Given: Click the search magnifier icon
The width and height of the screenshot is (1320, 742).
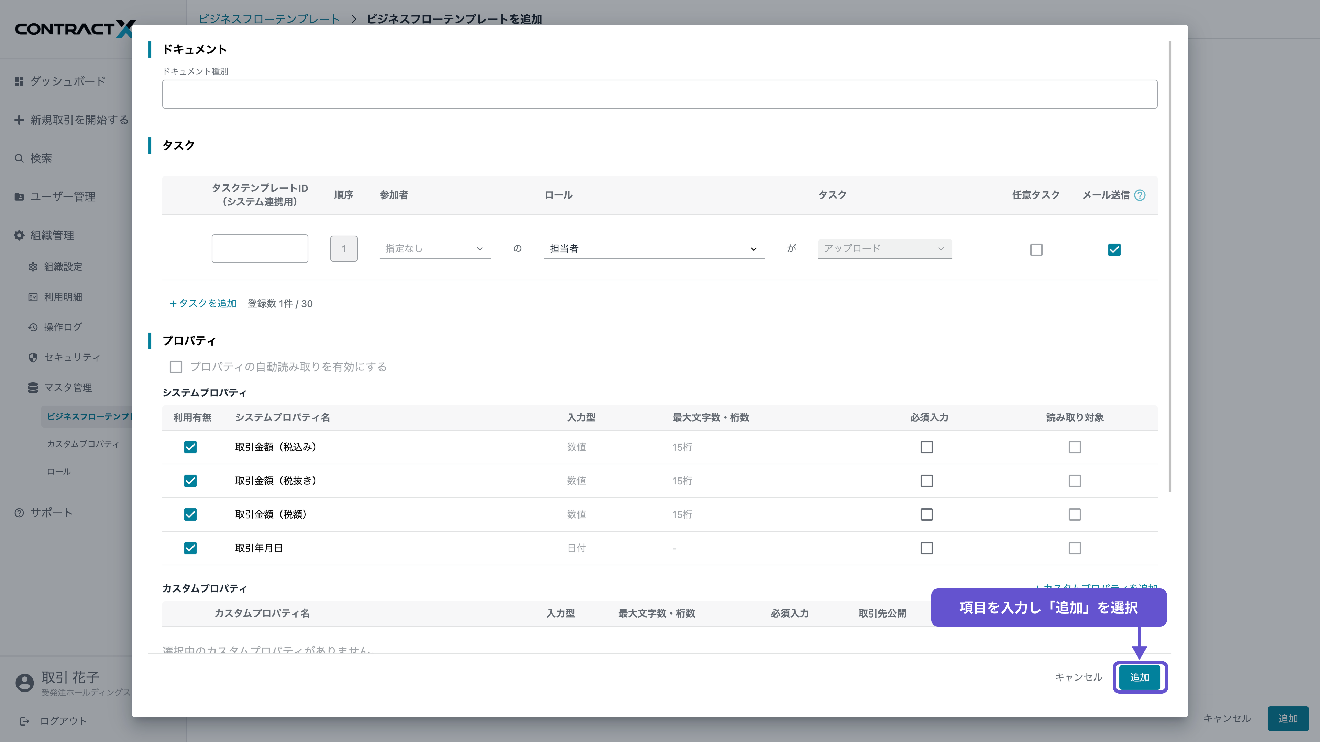Looking at the screenshot, I should [19, 158].
